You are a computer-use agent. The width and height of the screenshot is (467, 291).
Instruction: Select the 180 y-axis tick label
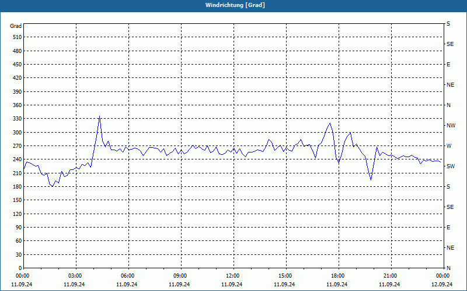click(18, 186)
